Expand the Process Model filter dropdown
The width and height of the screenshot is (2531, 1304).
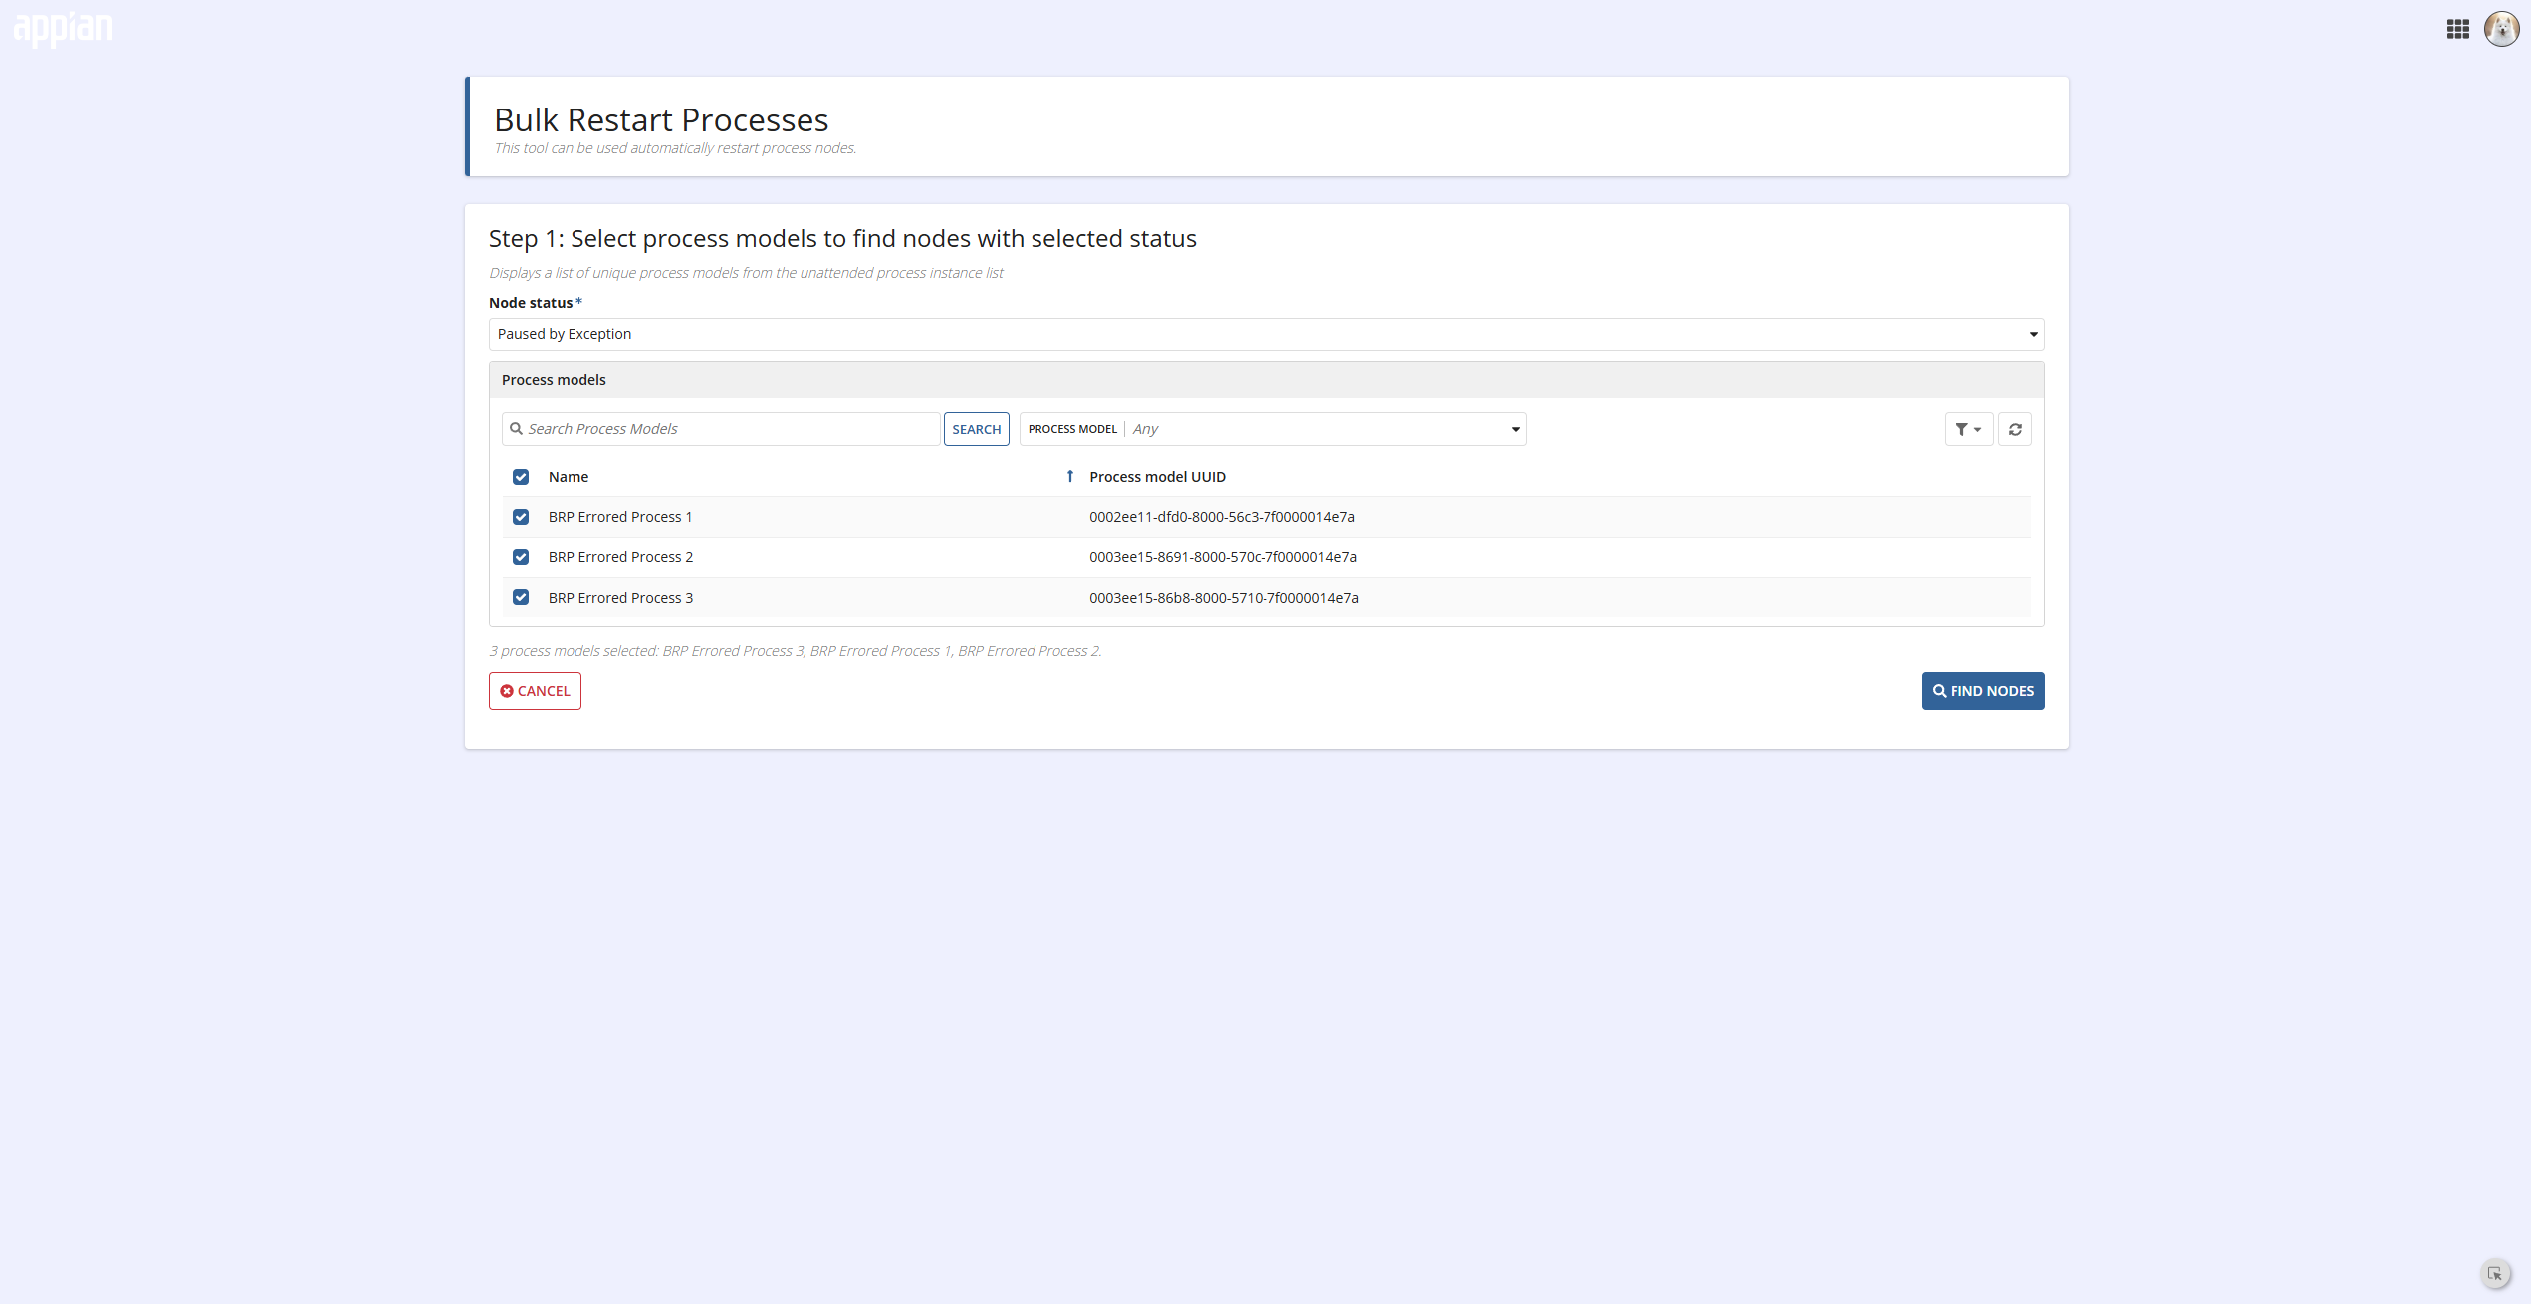(1272, 429)
